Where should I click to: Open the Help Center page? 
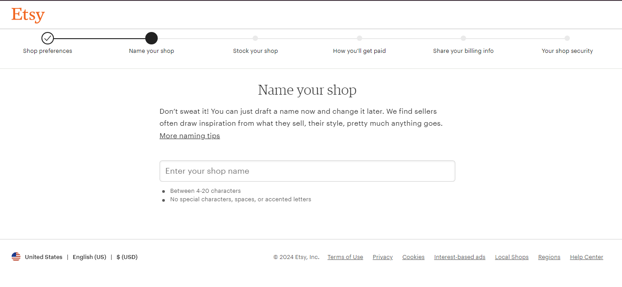(x=586, y=257)
